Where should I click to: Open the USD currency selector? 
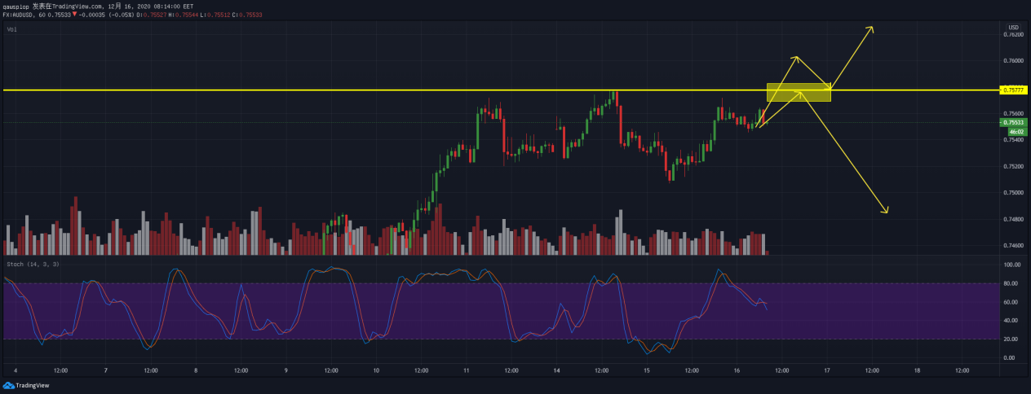[x=1013, y=26]
